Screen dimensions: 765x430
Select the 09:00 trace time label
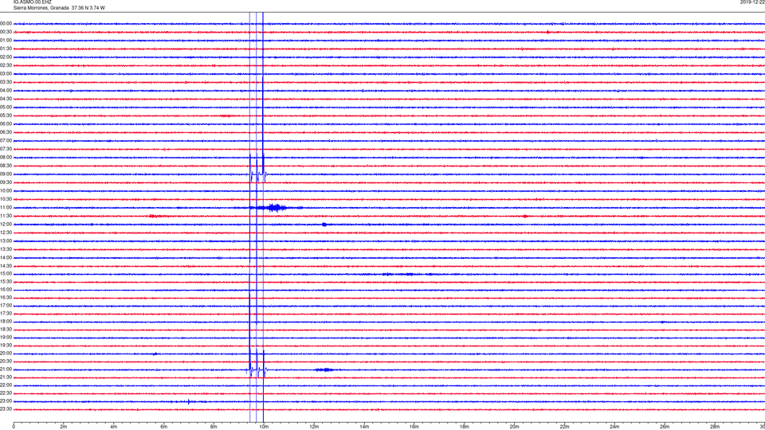6,174
